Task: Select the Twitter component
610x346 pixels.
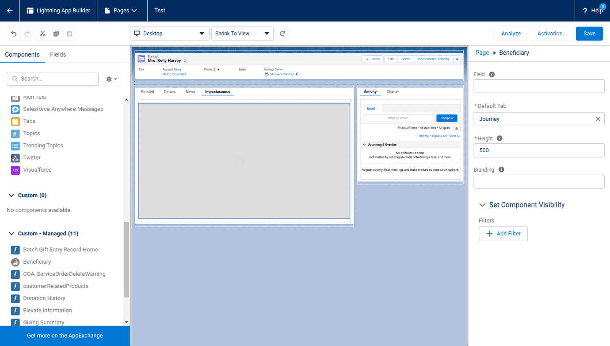Action: click(31, 158)
